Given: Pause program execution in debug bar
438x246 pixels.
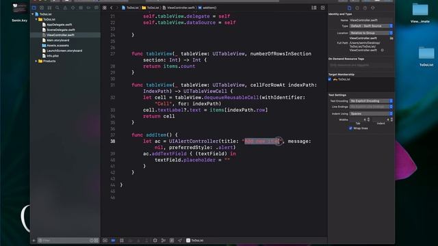Looking at the screenshot, I should 122,241.
